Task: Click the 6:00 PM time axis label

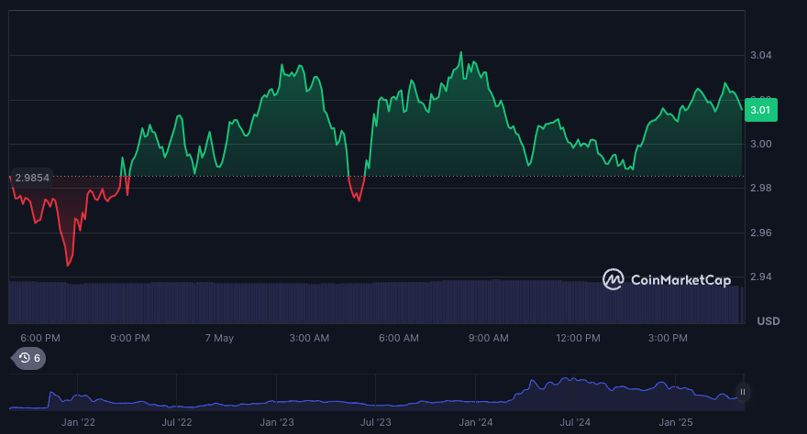Action: pyautogui.click(x=40, y=338)
